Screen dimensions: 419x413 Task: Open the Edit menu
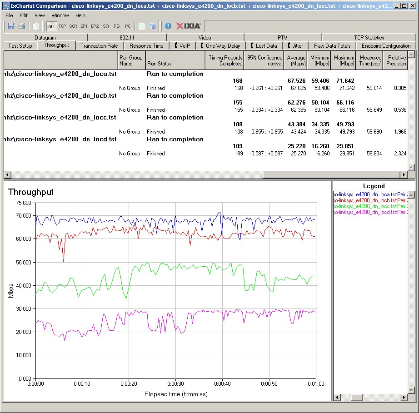coord(24,15)
